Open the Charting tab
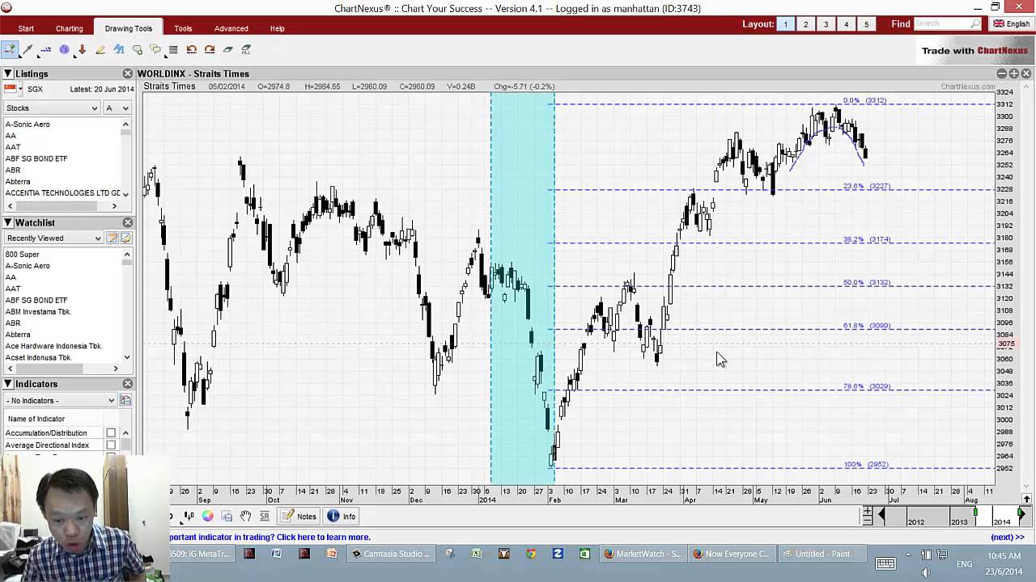 (x=70, y=28)
